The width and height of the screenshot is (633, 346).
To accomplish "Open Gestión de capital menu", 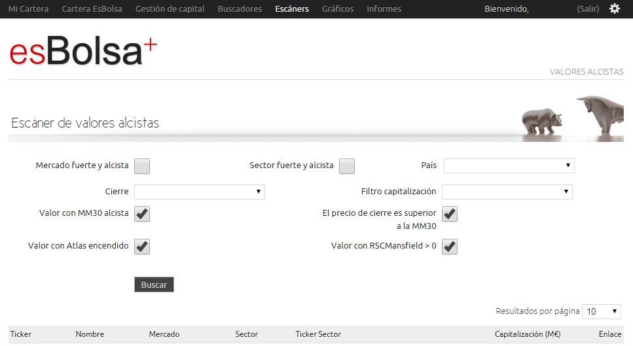I will pyautogui.click(x=170, y=9).
